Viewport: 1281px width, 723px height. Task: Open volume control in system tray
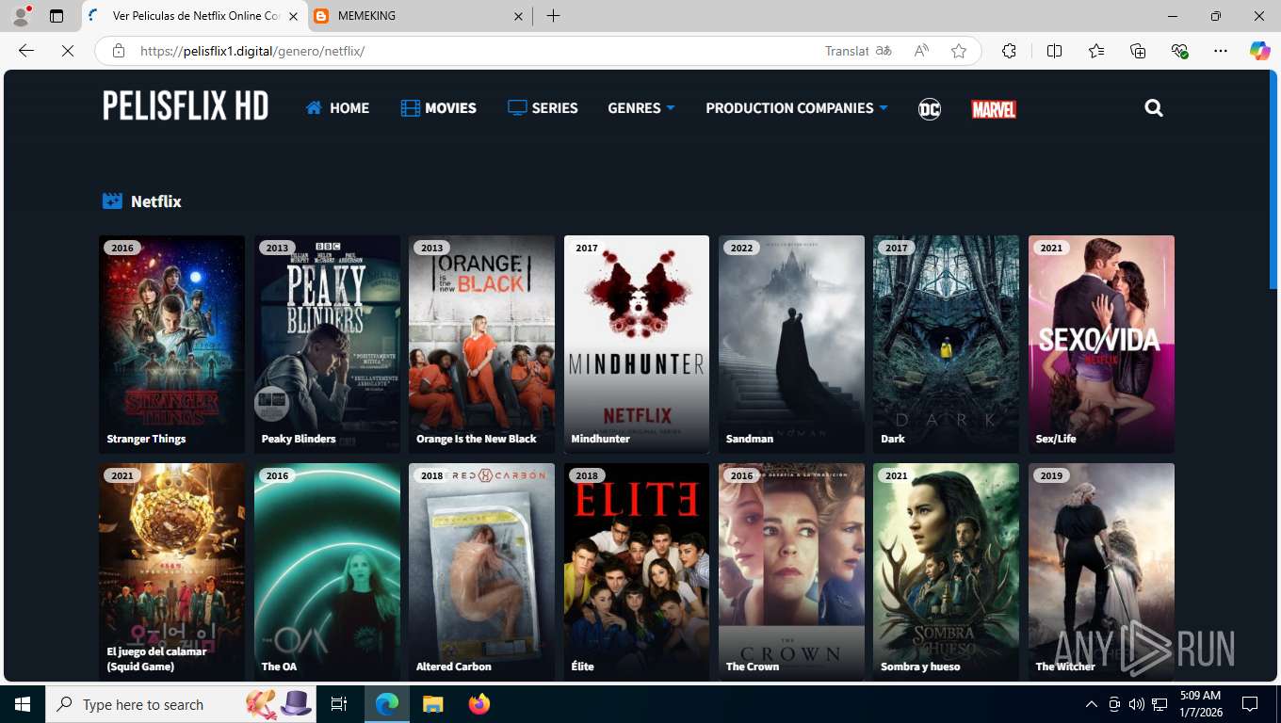1136,704
